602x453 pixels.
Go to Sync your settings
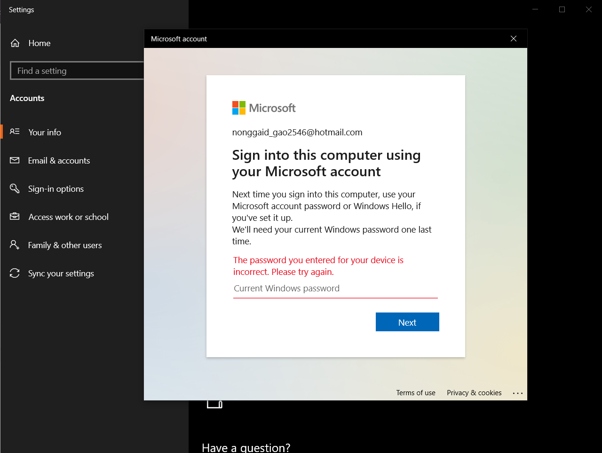[61, 273]
